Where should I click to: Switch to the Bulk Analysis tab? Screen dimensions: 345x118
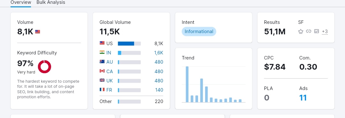51,3
